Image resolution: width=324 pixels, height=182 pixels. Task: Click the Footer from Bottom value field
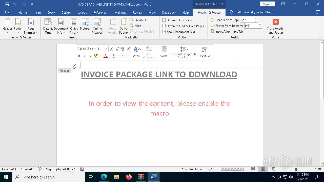click(x=251, y=26)
